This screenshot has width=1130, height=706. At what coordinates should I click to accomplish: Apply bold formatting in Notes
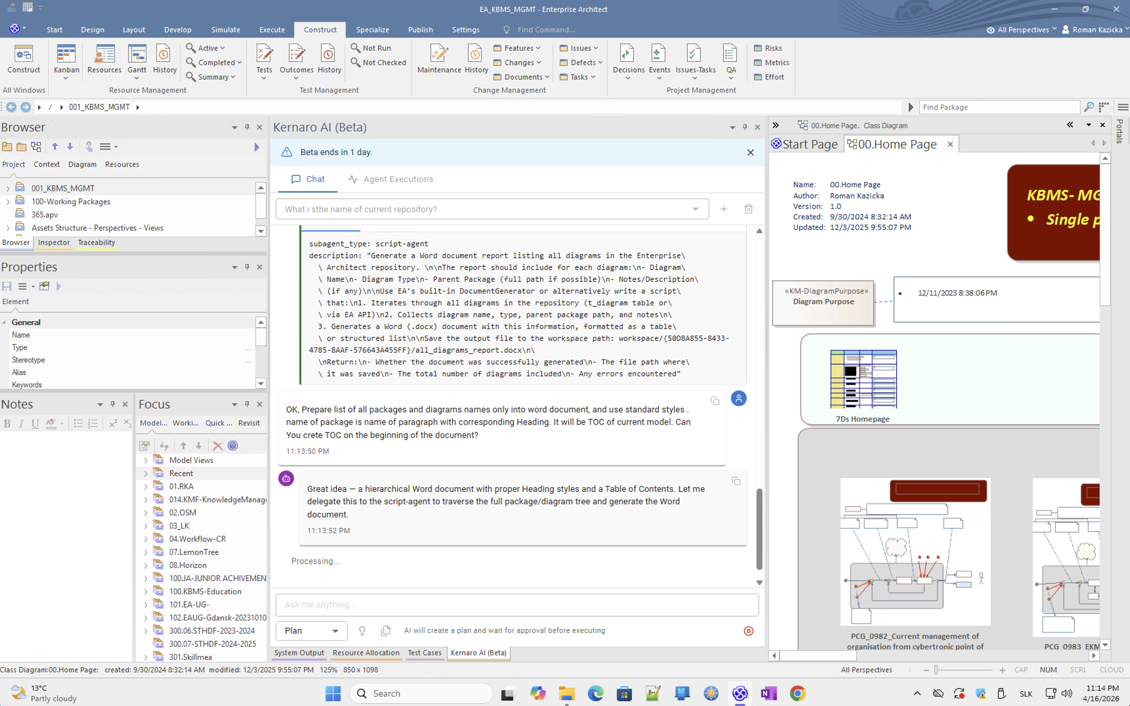pos(7,424)
